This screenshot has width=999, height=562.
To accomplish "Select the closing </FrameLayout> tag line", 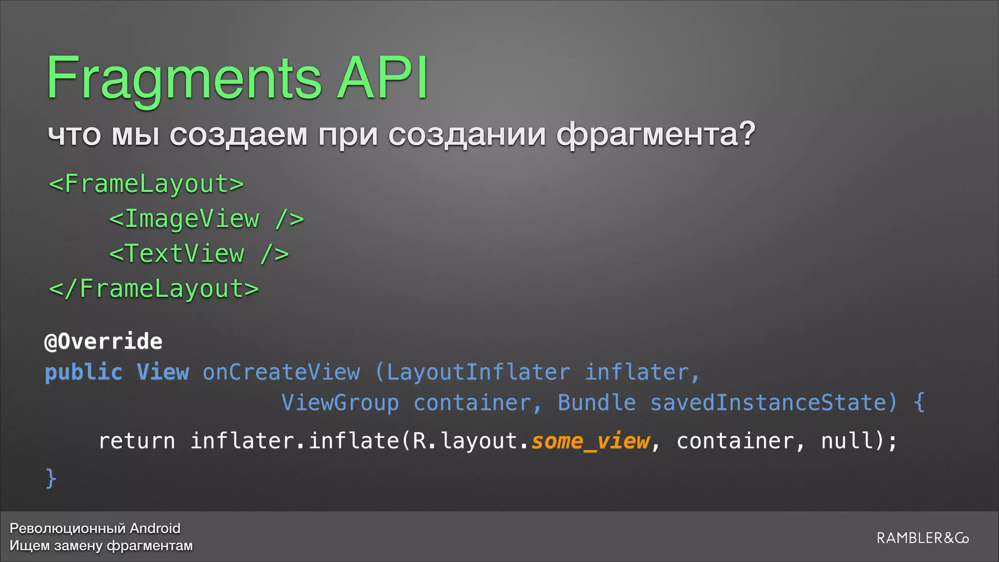I will coord(154,289).
